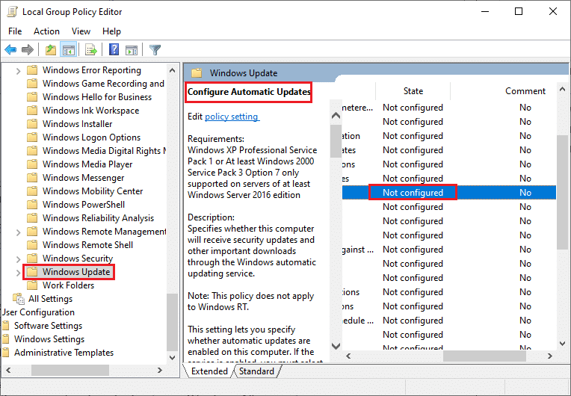Select Software Settings under User Configuration

coord(48,325)
